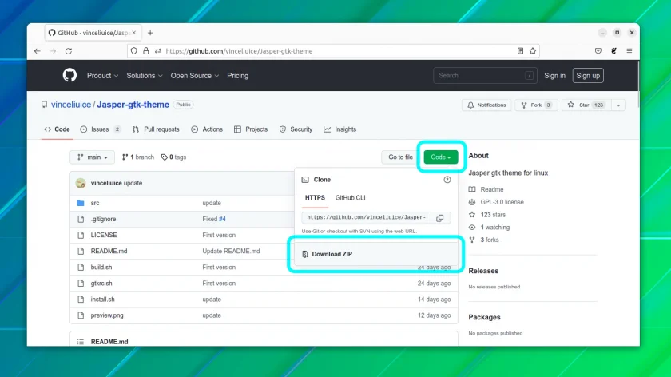The image size is (671, 377).
Task: Open Firefox hamburger menu
Action: (x=629, y=51)
